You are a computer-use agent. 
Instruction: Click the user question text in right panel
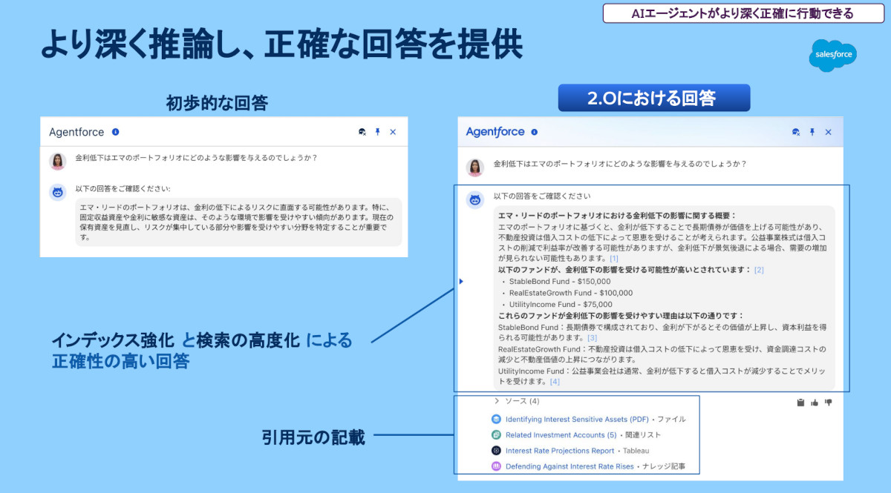coord(620,164)
